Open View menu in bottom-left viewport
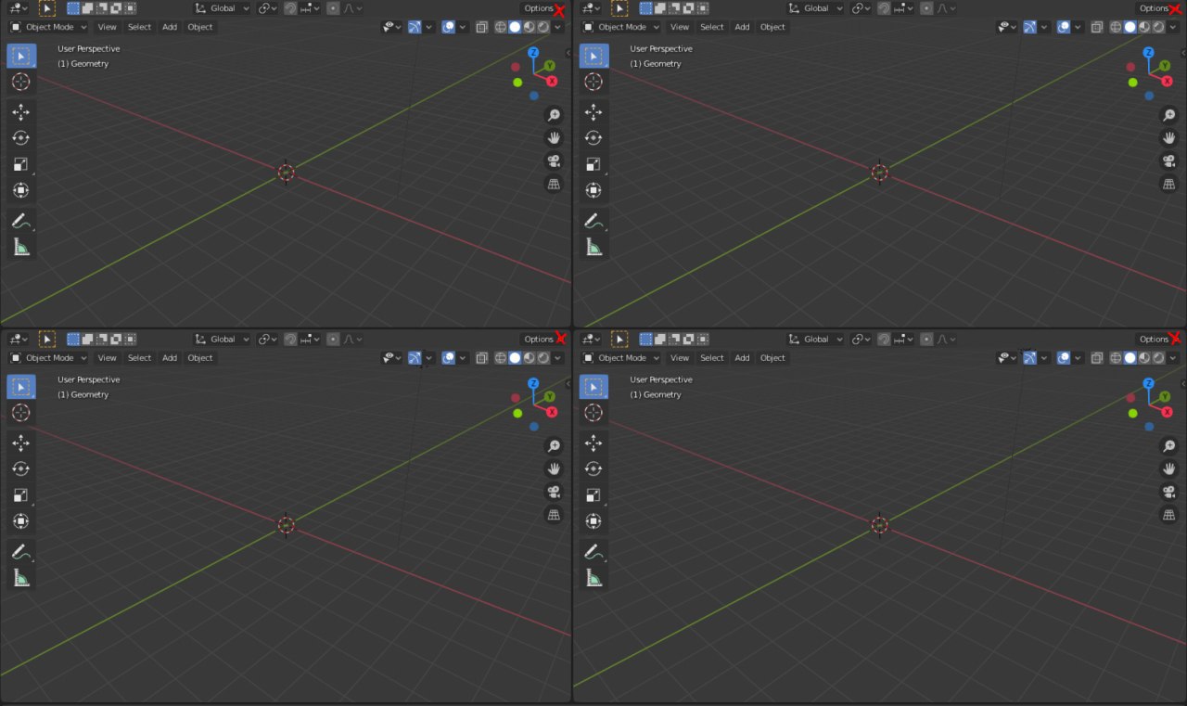The height and width of the screenshot is (706, 1187). coord(108,358)
